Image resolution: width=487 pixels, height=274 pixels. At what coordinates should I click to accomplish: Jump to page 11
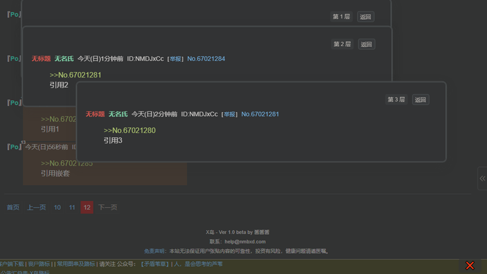[x=72, y=208]
